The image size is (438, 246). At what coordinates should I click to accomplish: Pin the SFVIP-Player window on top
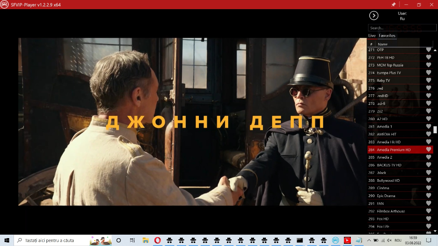tap(393, 4)
